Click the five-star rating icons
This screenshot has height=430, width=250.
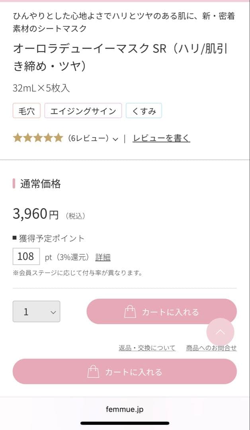point(38,138)
